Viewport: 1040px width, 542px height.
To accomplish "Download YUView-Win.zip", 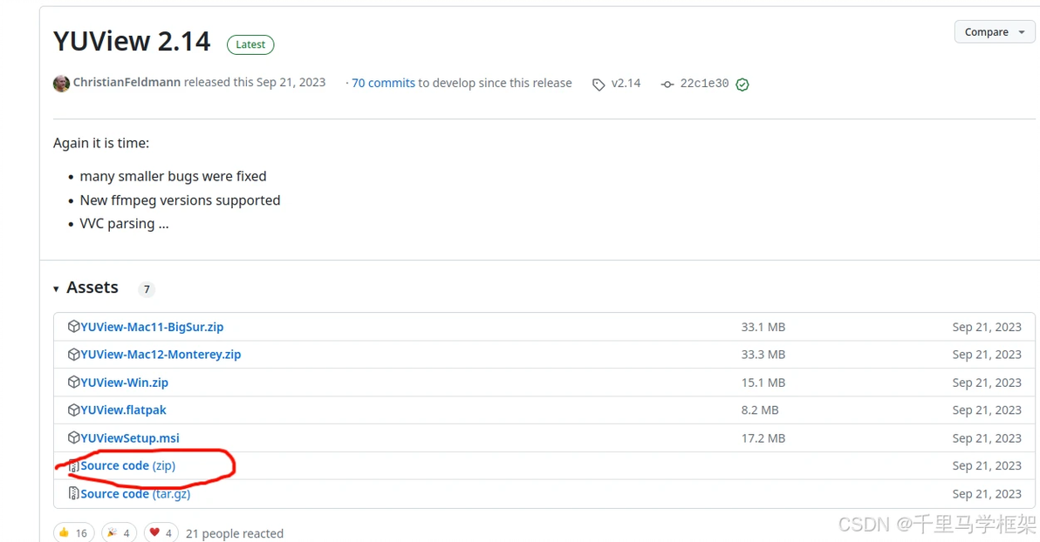I will pyautogui.click(x=124, y=383).
